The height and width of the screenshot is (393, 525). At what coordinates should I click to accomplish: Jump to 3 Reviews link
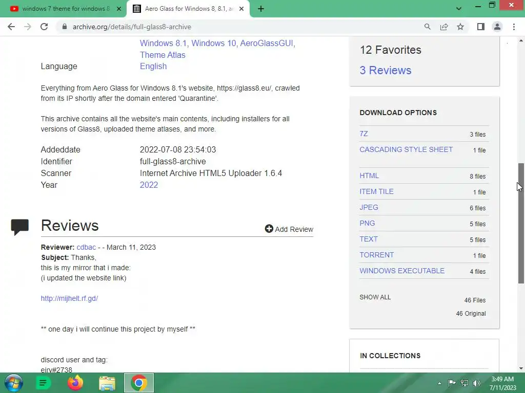coord(386,70)
